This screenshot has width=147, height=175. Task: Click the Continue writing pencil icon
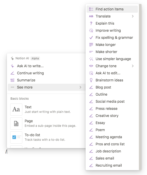[12, 73]
